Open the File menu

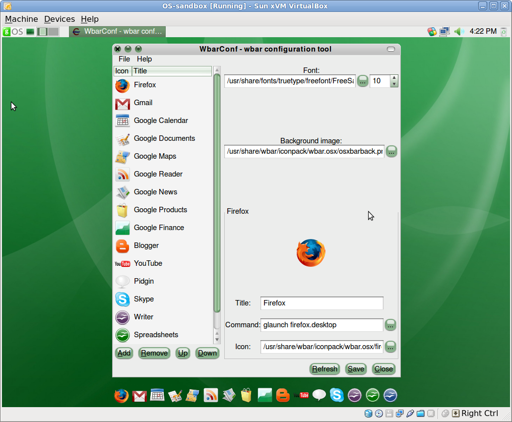[x=124, y=59]
